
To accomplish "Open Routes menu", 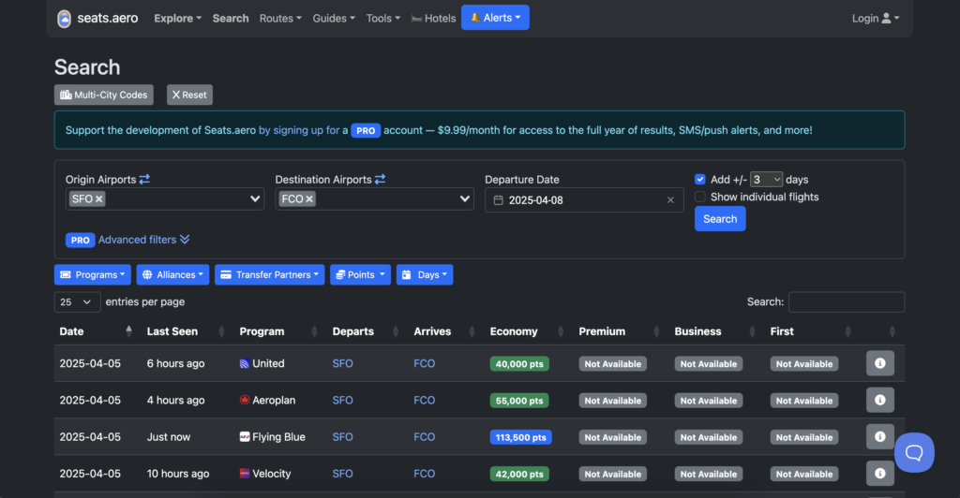I will (280, 19).
